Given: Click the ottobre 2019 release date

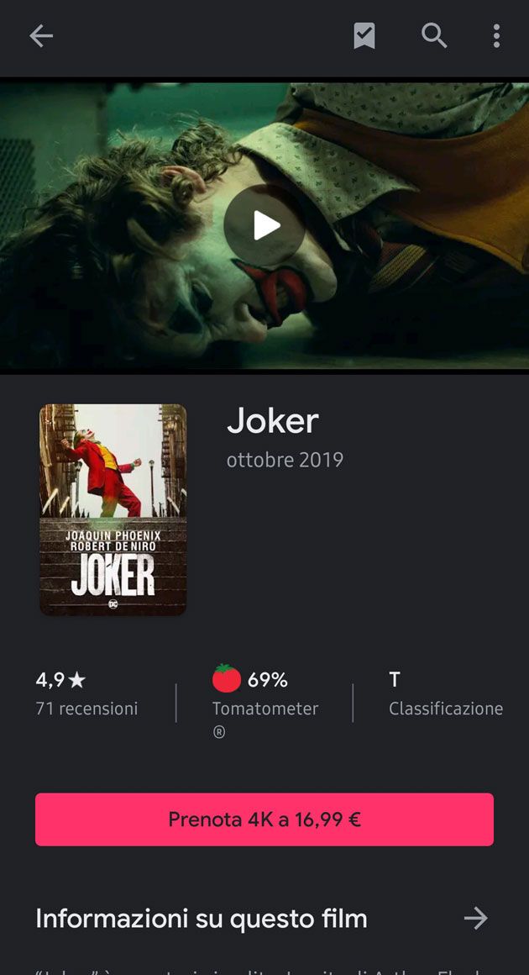Looking at the screenshot, I should click(x=285, y=460).
